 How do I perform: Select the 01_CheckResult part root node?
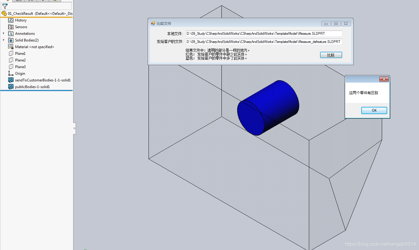[x=37, y=14]
